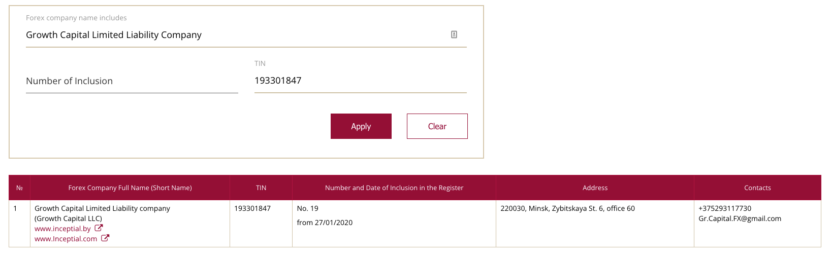Click the № column header

click(19, 188)
